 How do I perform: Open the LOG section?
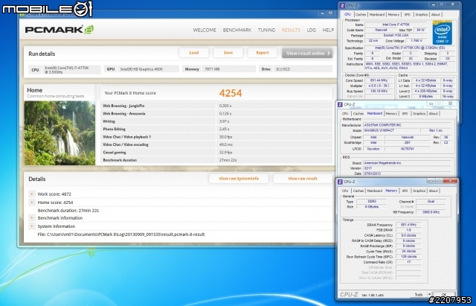click(312, 30)
